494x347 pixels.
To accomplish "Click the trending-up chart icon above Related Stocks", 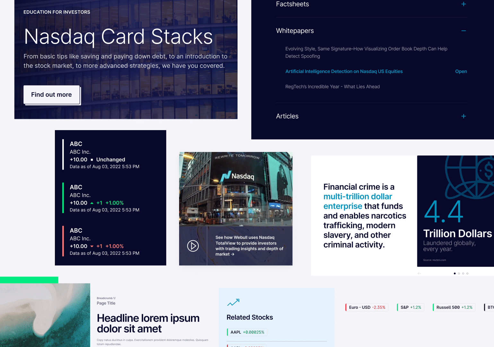I will 233,302.
